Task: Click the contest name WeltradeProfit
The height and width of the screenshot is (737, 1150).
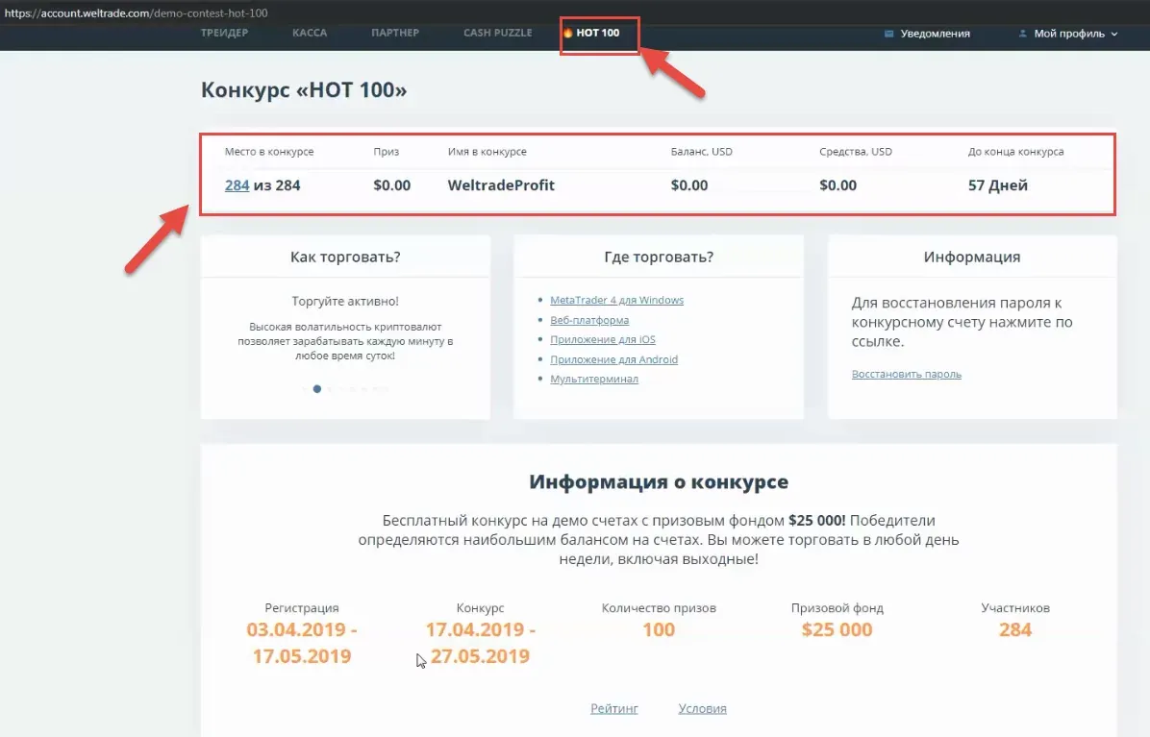Action: (501, 185)
